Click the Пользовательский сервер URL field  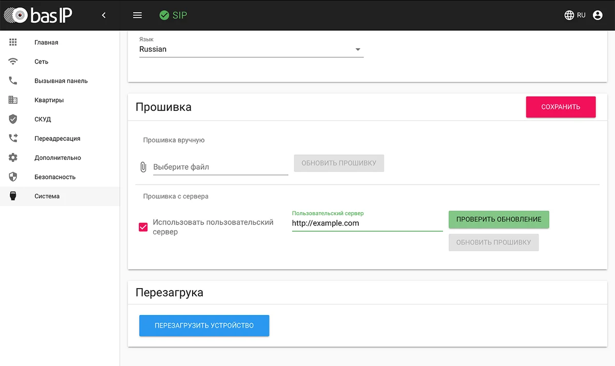click(x=367, y=223)
